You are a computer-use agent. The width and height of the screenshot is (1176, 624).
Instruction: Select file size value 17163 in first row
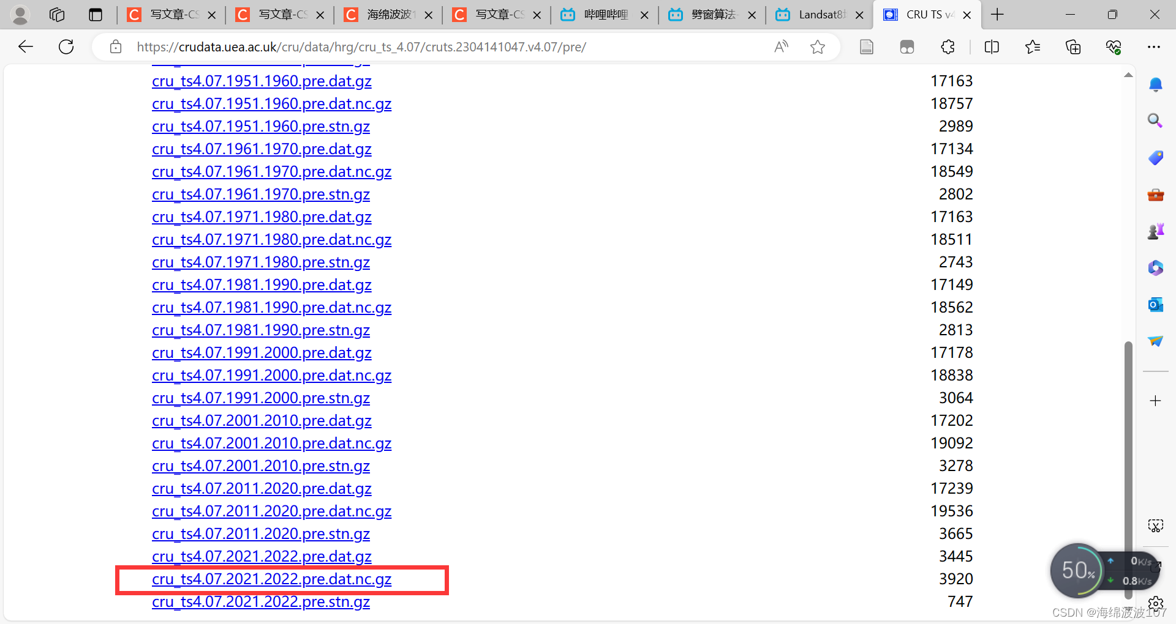[952, 81]
